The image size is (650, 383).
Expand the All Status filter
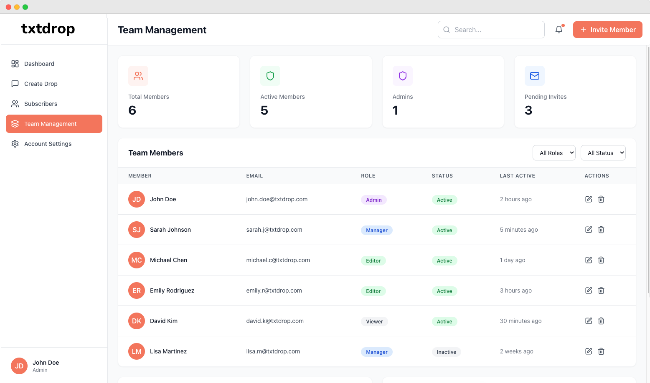coord(603,153)
